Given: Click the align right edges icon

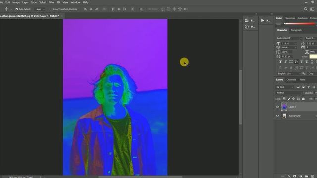Looking at the screenshot, I should 97,9.
